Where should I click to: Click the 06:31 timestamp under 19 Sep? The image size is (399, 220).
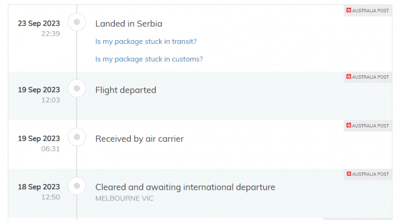[50, 149]
